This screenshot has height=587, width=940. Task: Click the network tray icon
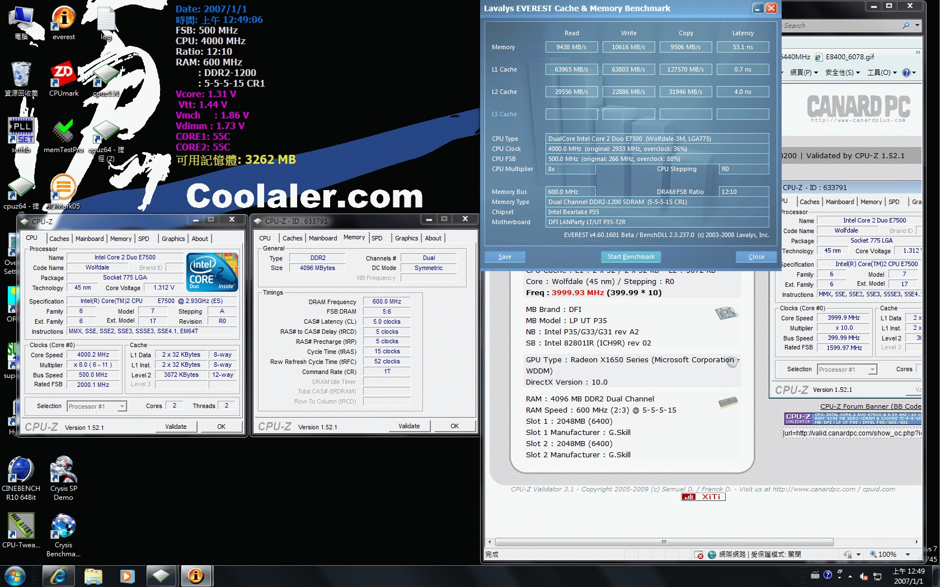coord(877,576)
